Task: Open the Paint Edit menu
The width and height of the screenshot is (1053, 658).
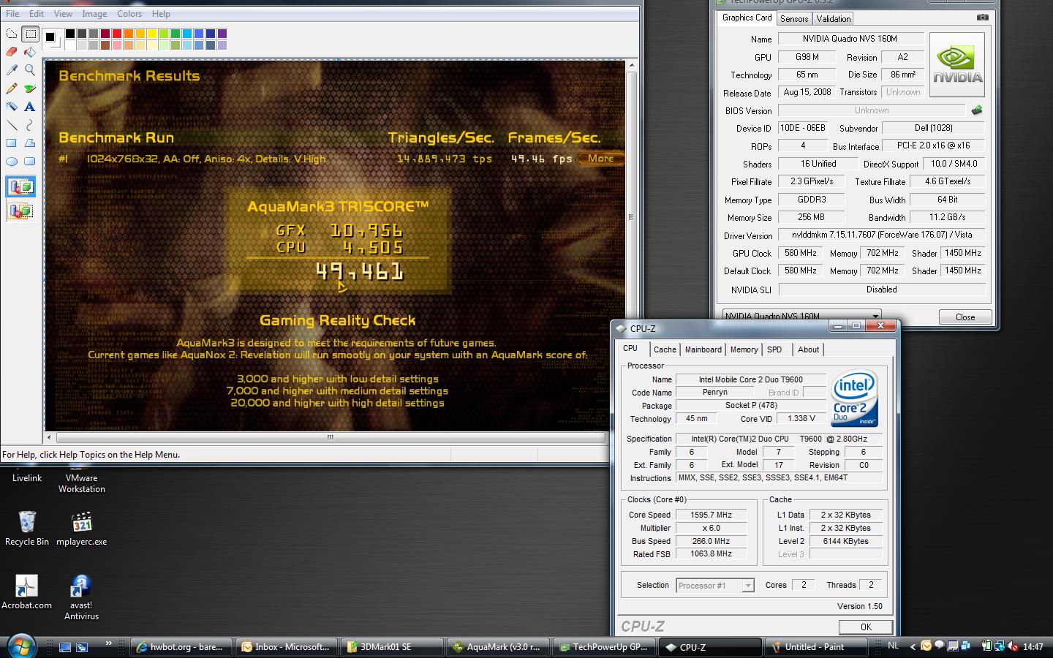Action: click(37, 13)
